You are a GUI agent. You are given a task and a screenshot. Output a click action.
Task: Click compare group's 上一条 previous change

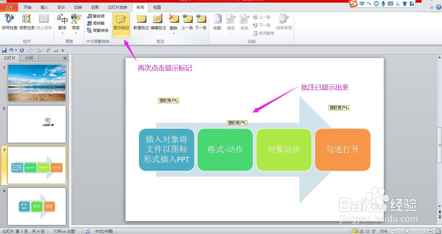262,17
